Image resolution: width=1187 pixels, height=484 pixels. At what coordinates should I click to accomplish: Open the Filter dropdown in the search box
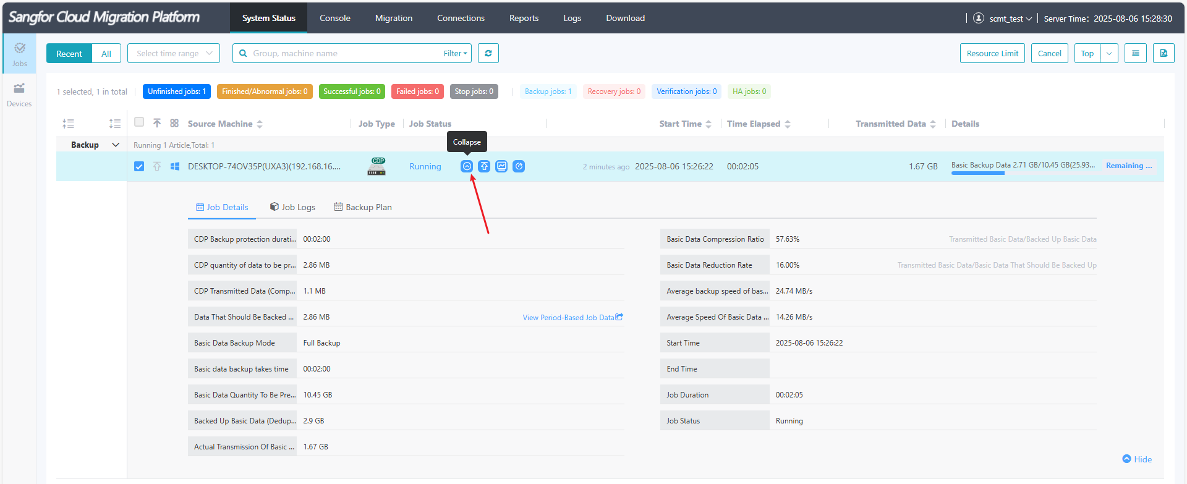click(x=455, y=53)
